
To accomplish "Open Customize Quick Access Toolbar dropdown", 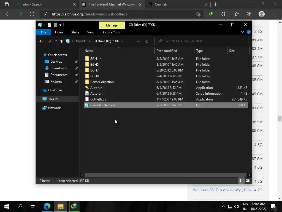I will click(60, 25).
